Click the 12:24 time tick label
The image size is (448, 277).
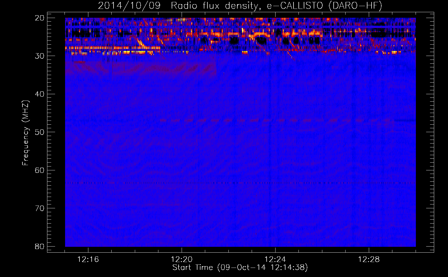tap(275, 260)
